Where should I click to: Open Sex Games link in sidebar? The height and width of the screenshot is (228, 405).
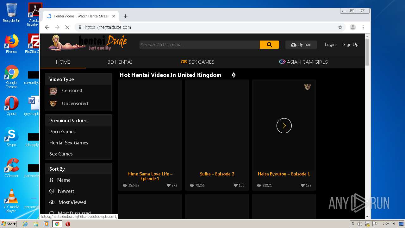tap(61, 154)
